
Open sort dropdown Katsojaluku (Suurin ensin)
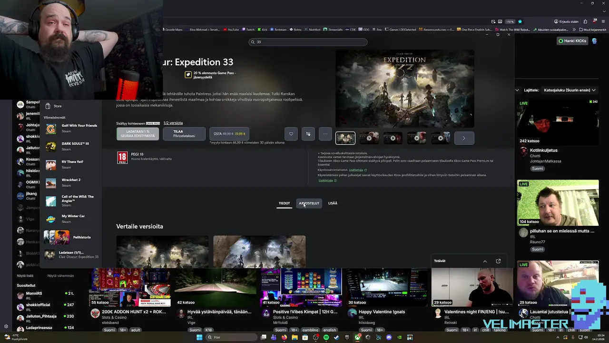coord(570,90)
